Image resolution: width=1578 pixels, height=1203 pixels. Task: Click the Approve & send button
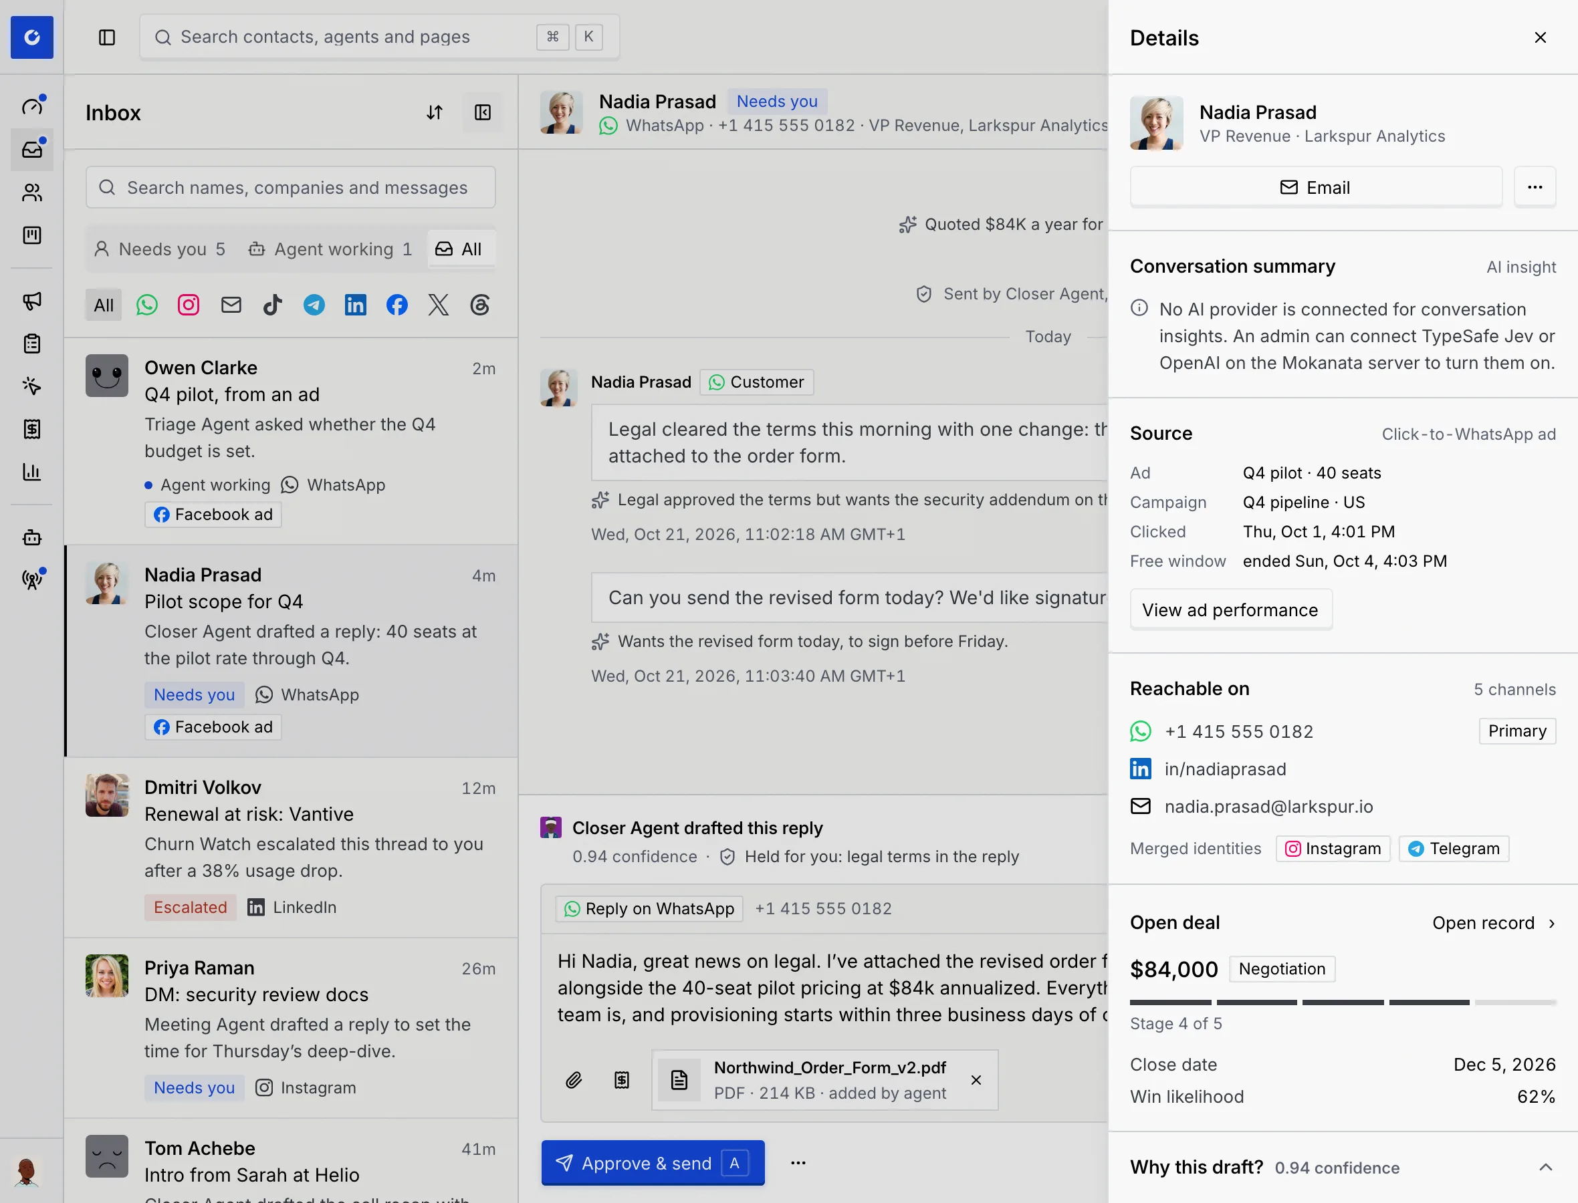click(653, 1163)
